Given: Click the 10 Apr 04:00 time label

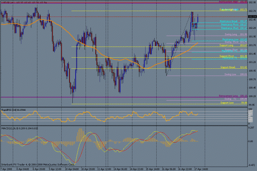Looking at the screenshot, I should (72, 169).
